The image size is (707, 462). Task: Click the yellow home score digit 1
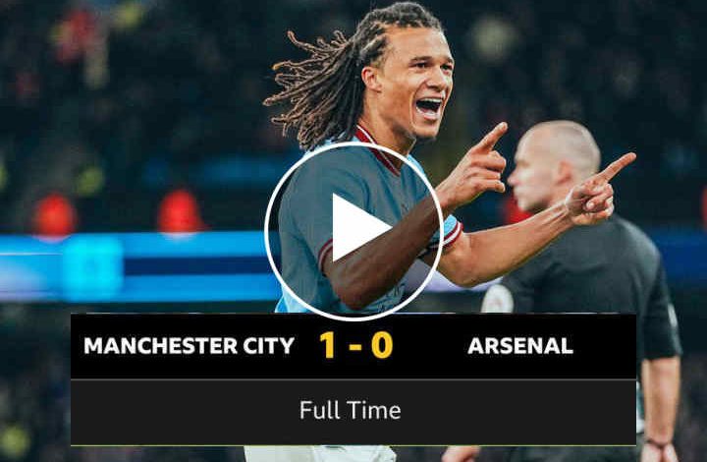[327, 346]
